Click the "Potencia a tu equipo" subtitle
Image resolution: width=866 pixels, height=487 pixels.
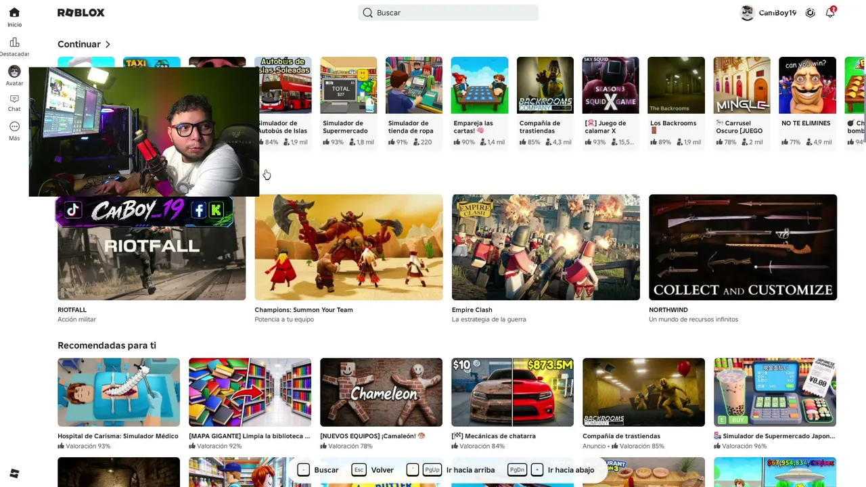284,319
